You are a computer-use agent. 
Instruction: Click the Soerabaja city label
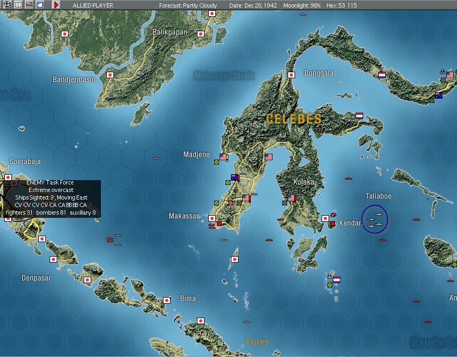[x=25, y=161]
